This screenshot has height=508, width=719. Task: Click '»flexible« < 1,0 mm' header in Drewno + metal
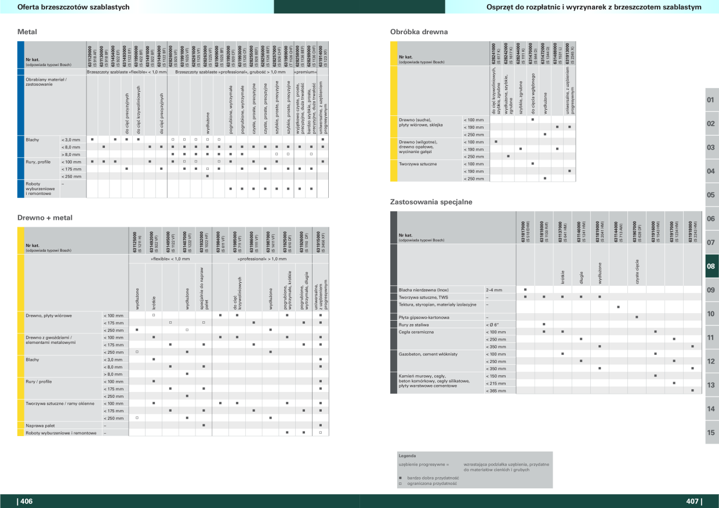170,258
